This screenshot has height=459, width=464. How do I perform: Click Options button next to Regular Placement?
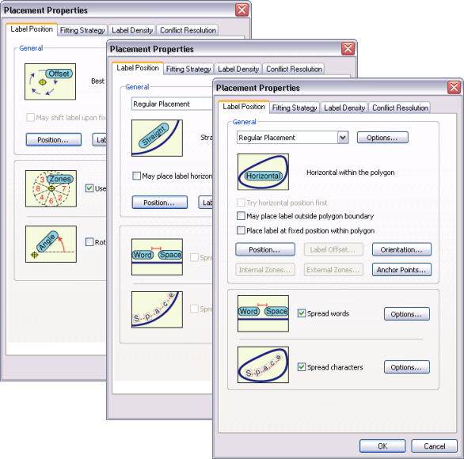pyautogui.click(x=382, y=138)
